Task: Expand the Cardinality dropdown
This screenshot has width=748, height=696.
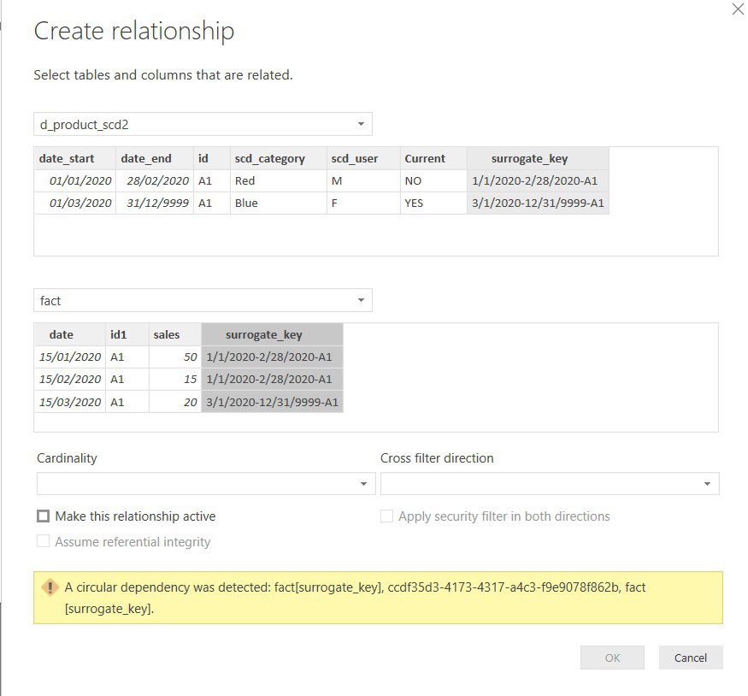Action: [206, 484]
